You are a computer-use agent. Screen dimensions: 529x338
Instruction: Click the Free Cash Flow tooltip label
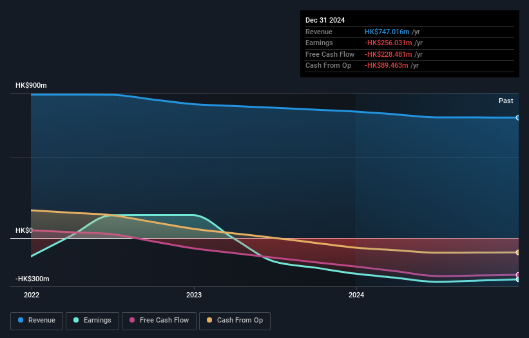(330, 54)
